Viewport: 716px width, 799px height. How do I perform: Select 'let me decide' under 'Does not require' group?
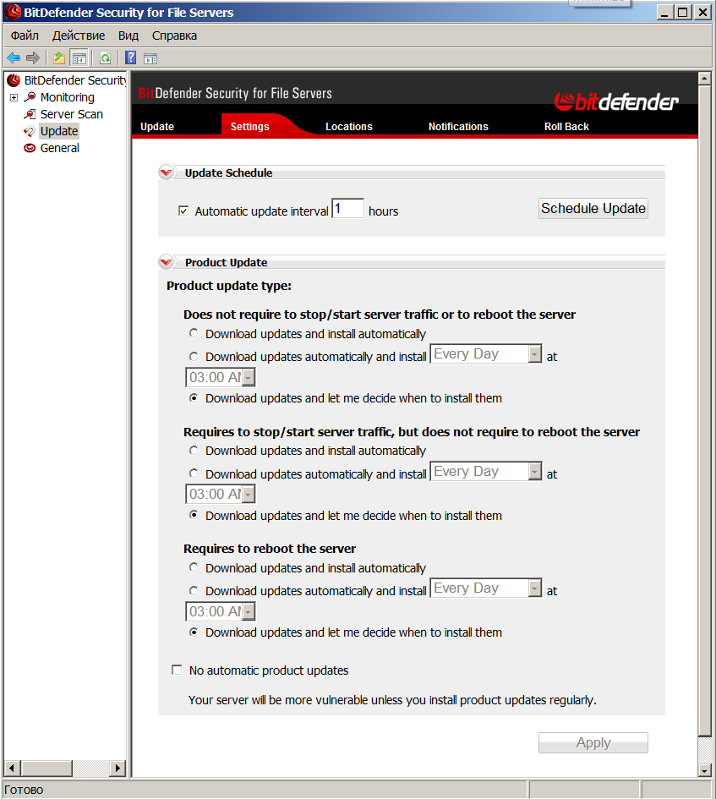pyautogui.click(x=193, y=397)
